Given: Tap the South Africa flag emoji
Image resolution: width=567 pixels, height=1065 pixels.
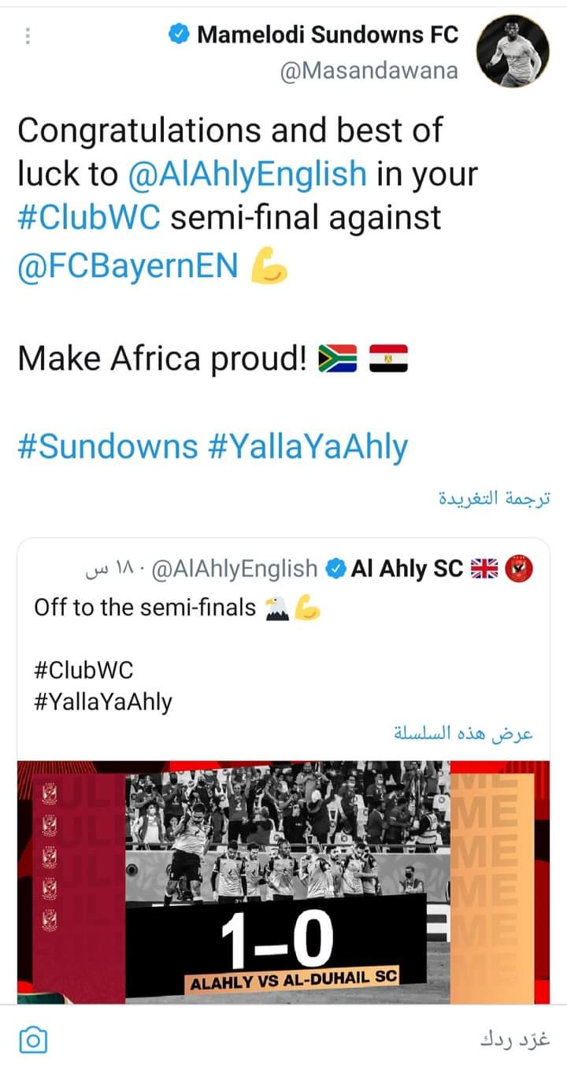Looking at the screenshot, I should pos(337,360).
